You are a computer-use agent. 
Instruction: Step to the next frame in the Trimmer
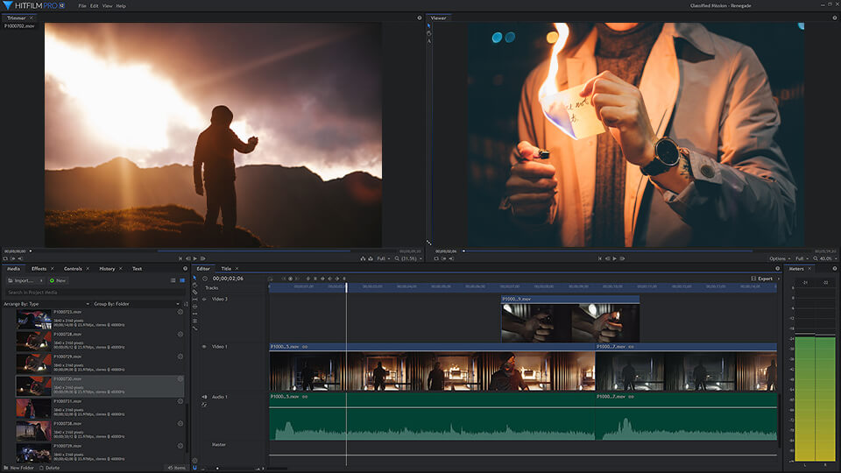coord(202,258)
